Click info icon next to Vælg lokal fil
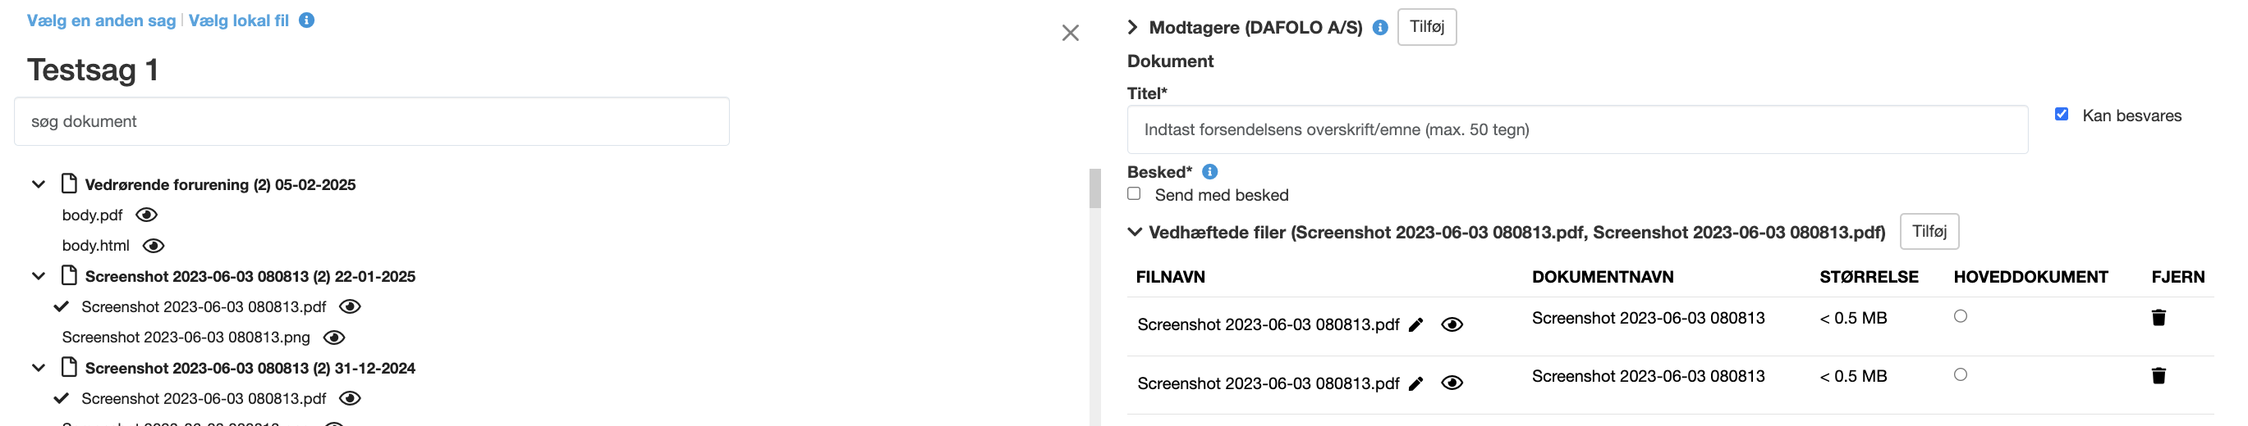This screenshot has height=426, width=2248. (306, 20)
